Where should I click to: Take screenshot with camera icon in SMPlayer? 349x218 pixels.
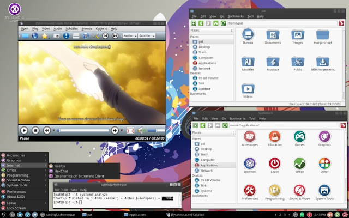(x=56, y=36)
